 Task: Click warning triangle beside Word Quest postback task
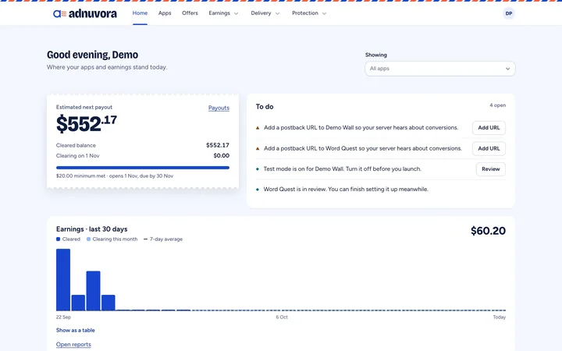258,149
